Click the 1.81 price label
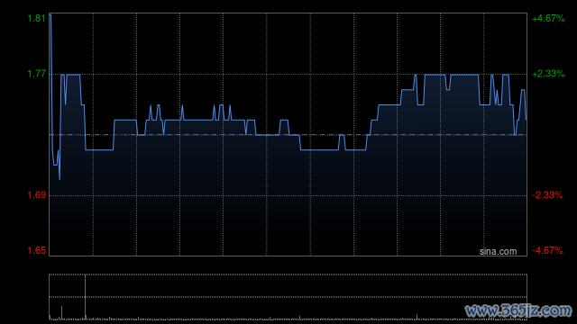The width and height of the screenshot is (577, 324). (36, 18)
